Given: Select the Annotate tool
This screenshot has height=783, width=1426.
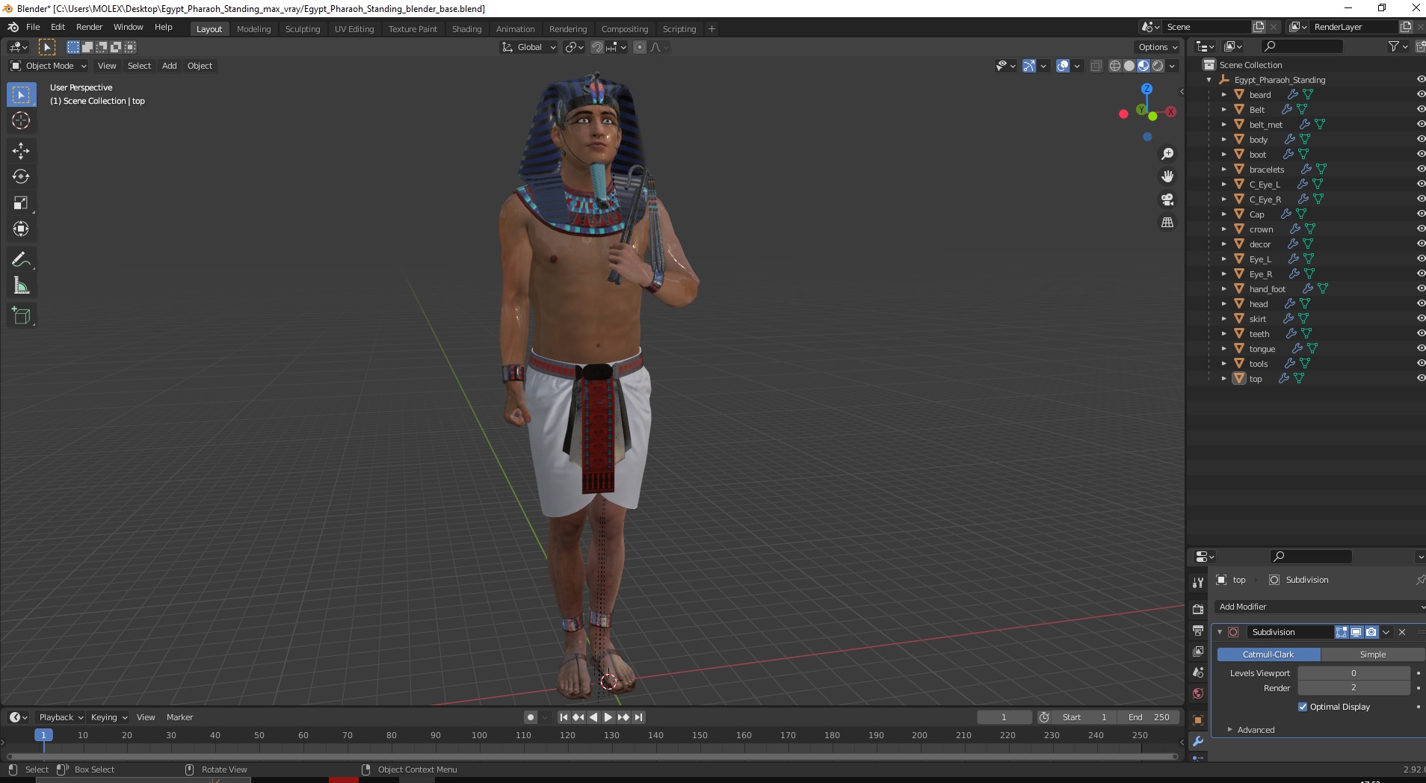Looking at the screenshot, I should [21, 260].
